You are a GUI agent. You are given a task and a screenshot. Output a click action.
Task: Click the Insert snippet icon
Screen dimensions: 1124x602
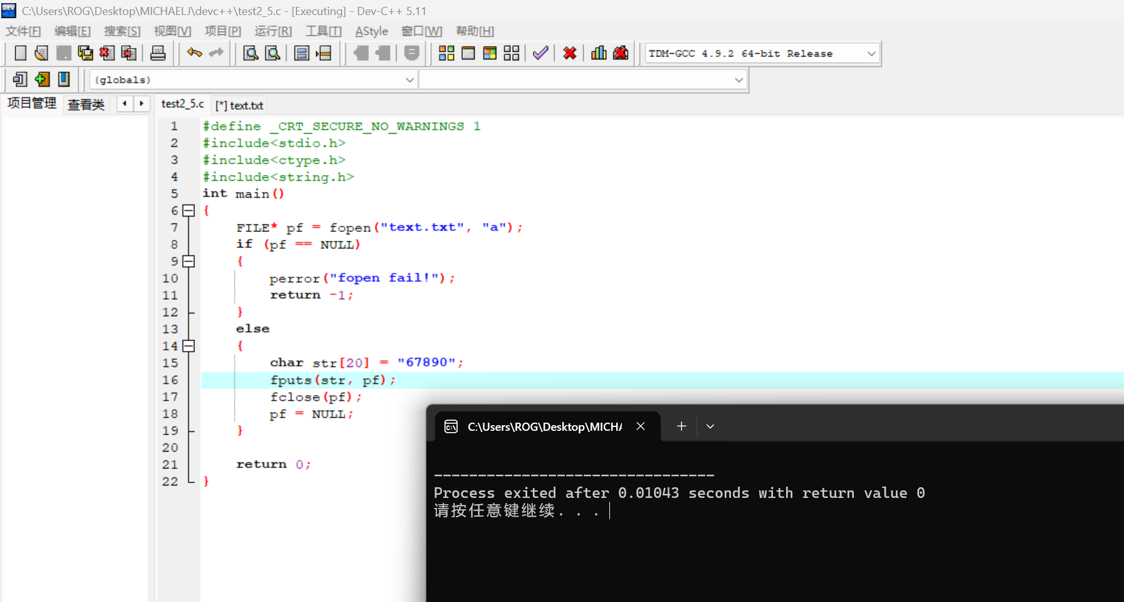[20, 80]
